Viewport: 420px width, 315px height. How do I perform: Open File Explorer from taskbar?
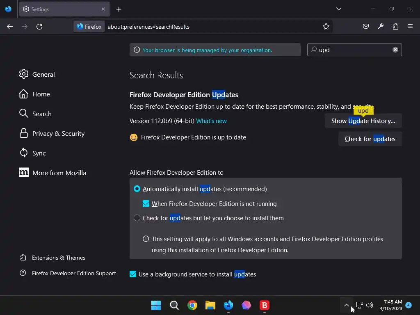point(210,305)
